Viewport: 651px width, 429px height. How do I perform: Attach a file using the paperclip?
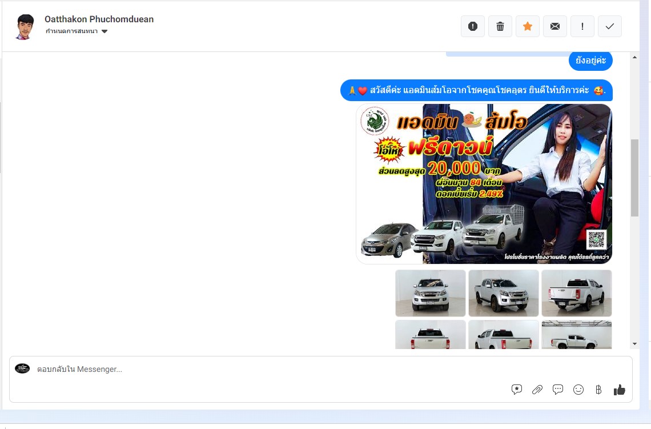[x=537, y=390]
